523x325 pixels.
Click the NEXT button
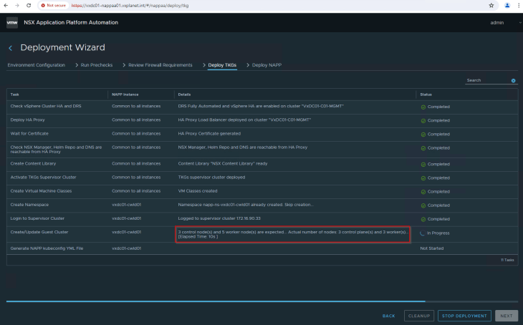point(507,316)
